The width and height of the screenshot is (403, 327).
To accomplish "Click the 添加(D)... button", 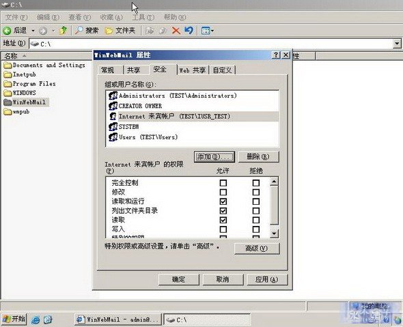I will pyautogui.click(x=214, y=156).
